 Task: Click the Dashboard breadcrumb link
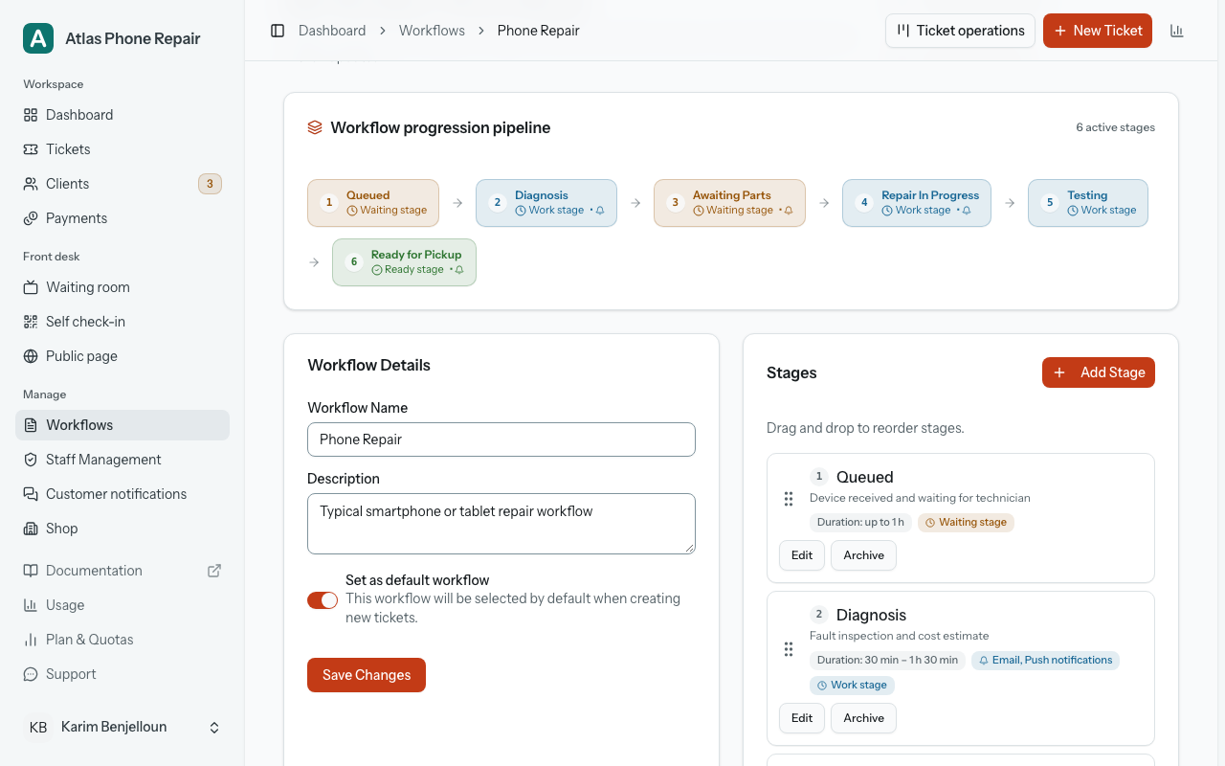click(x=332, y=31)
